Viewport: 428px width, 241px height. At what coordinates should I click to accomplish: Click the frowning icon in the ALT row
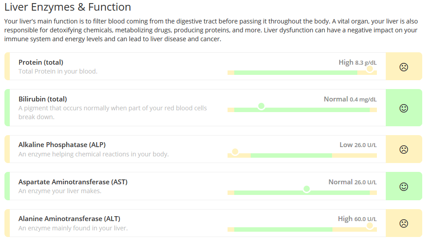[x=404, y=223]
